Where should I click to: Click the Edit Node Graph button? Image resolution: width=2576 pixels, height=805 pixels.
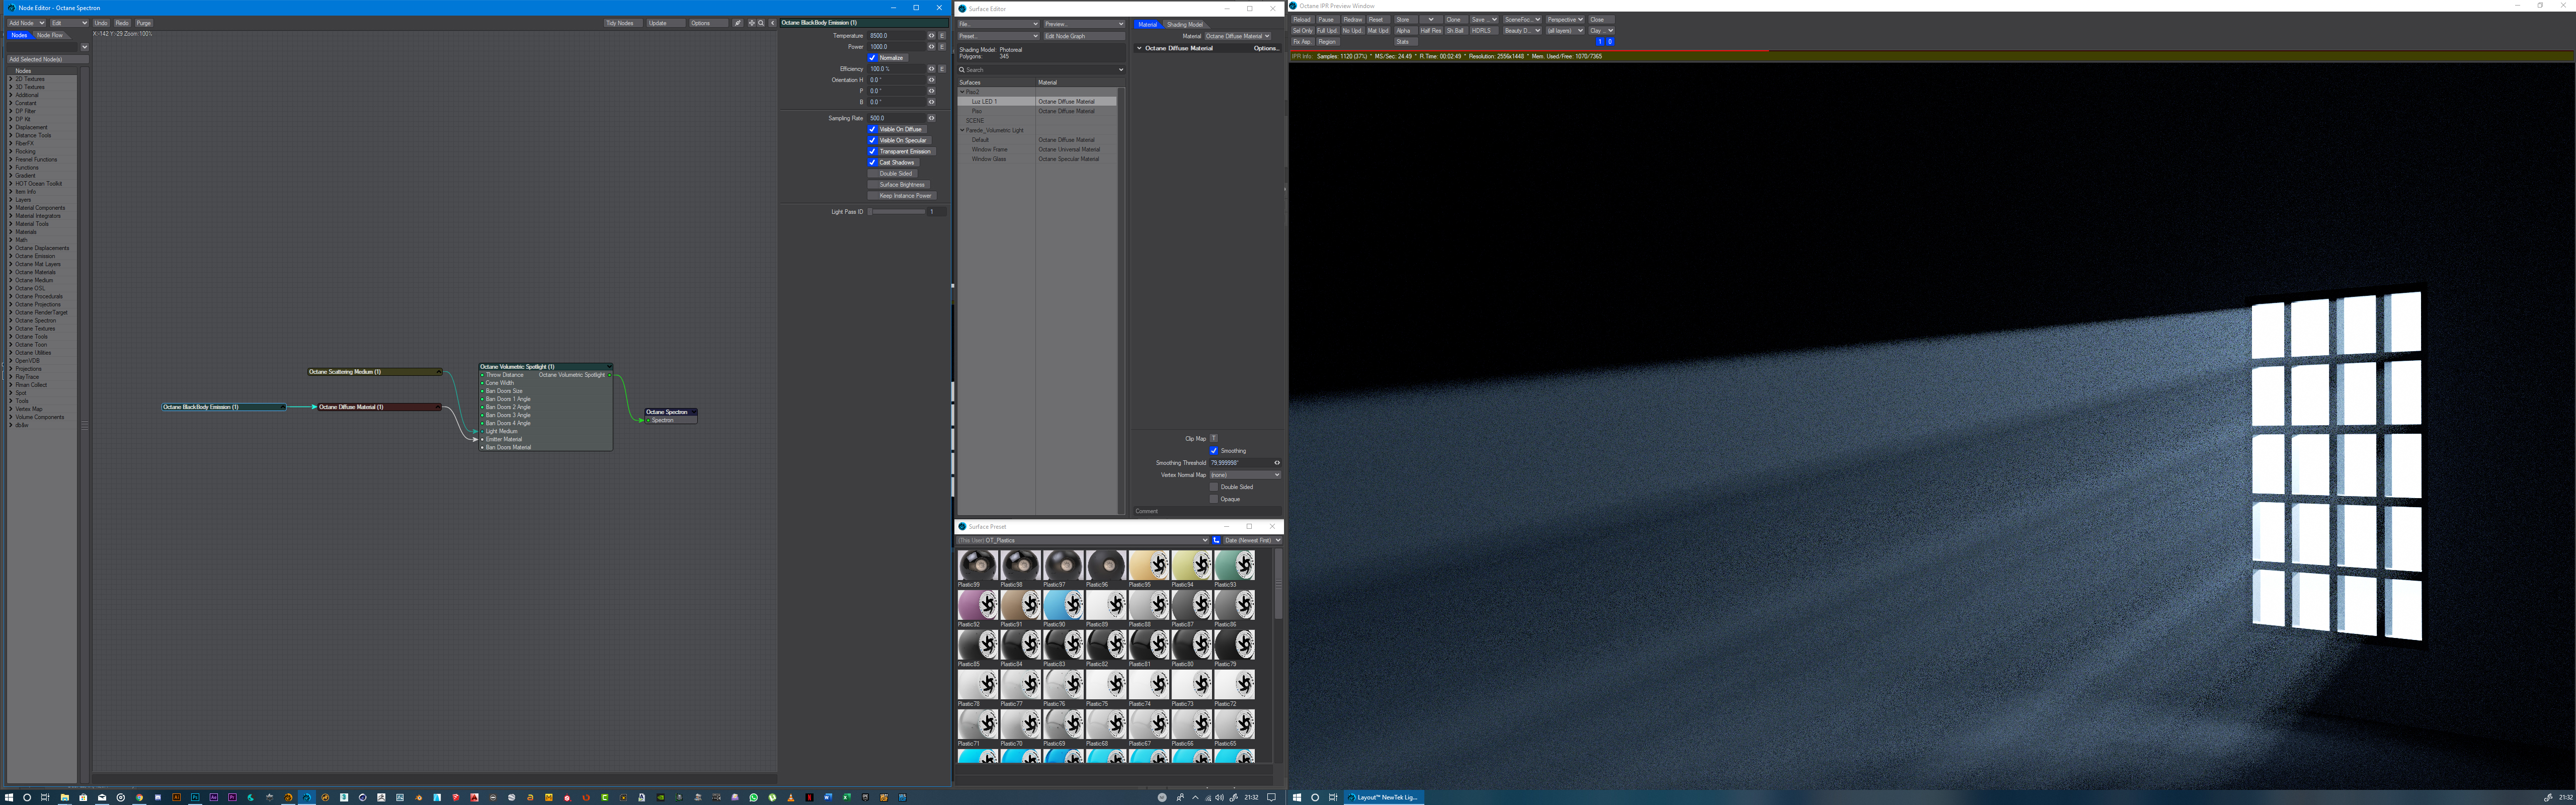point(1083,36)
